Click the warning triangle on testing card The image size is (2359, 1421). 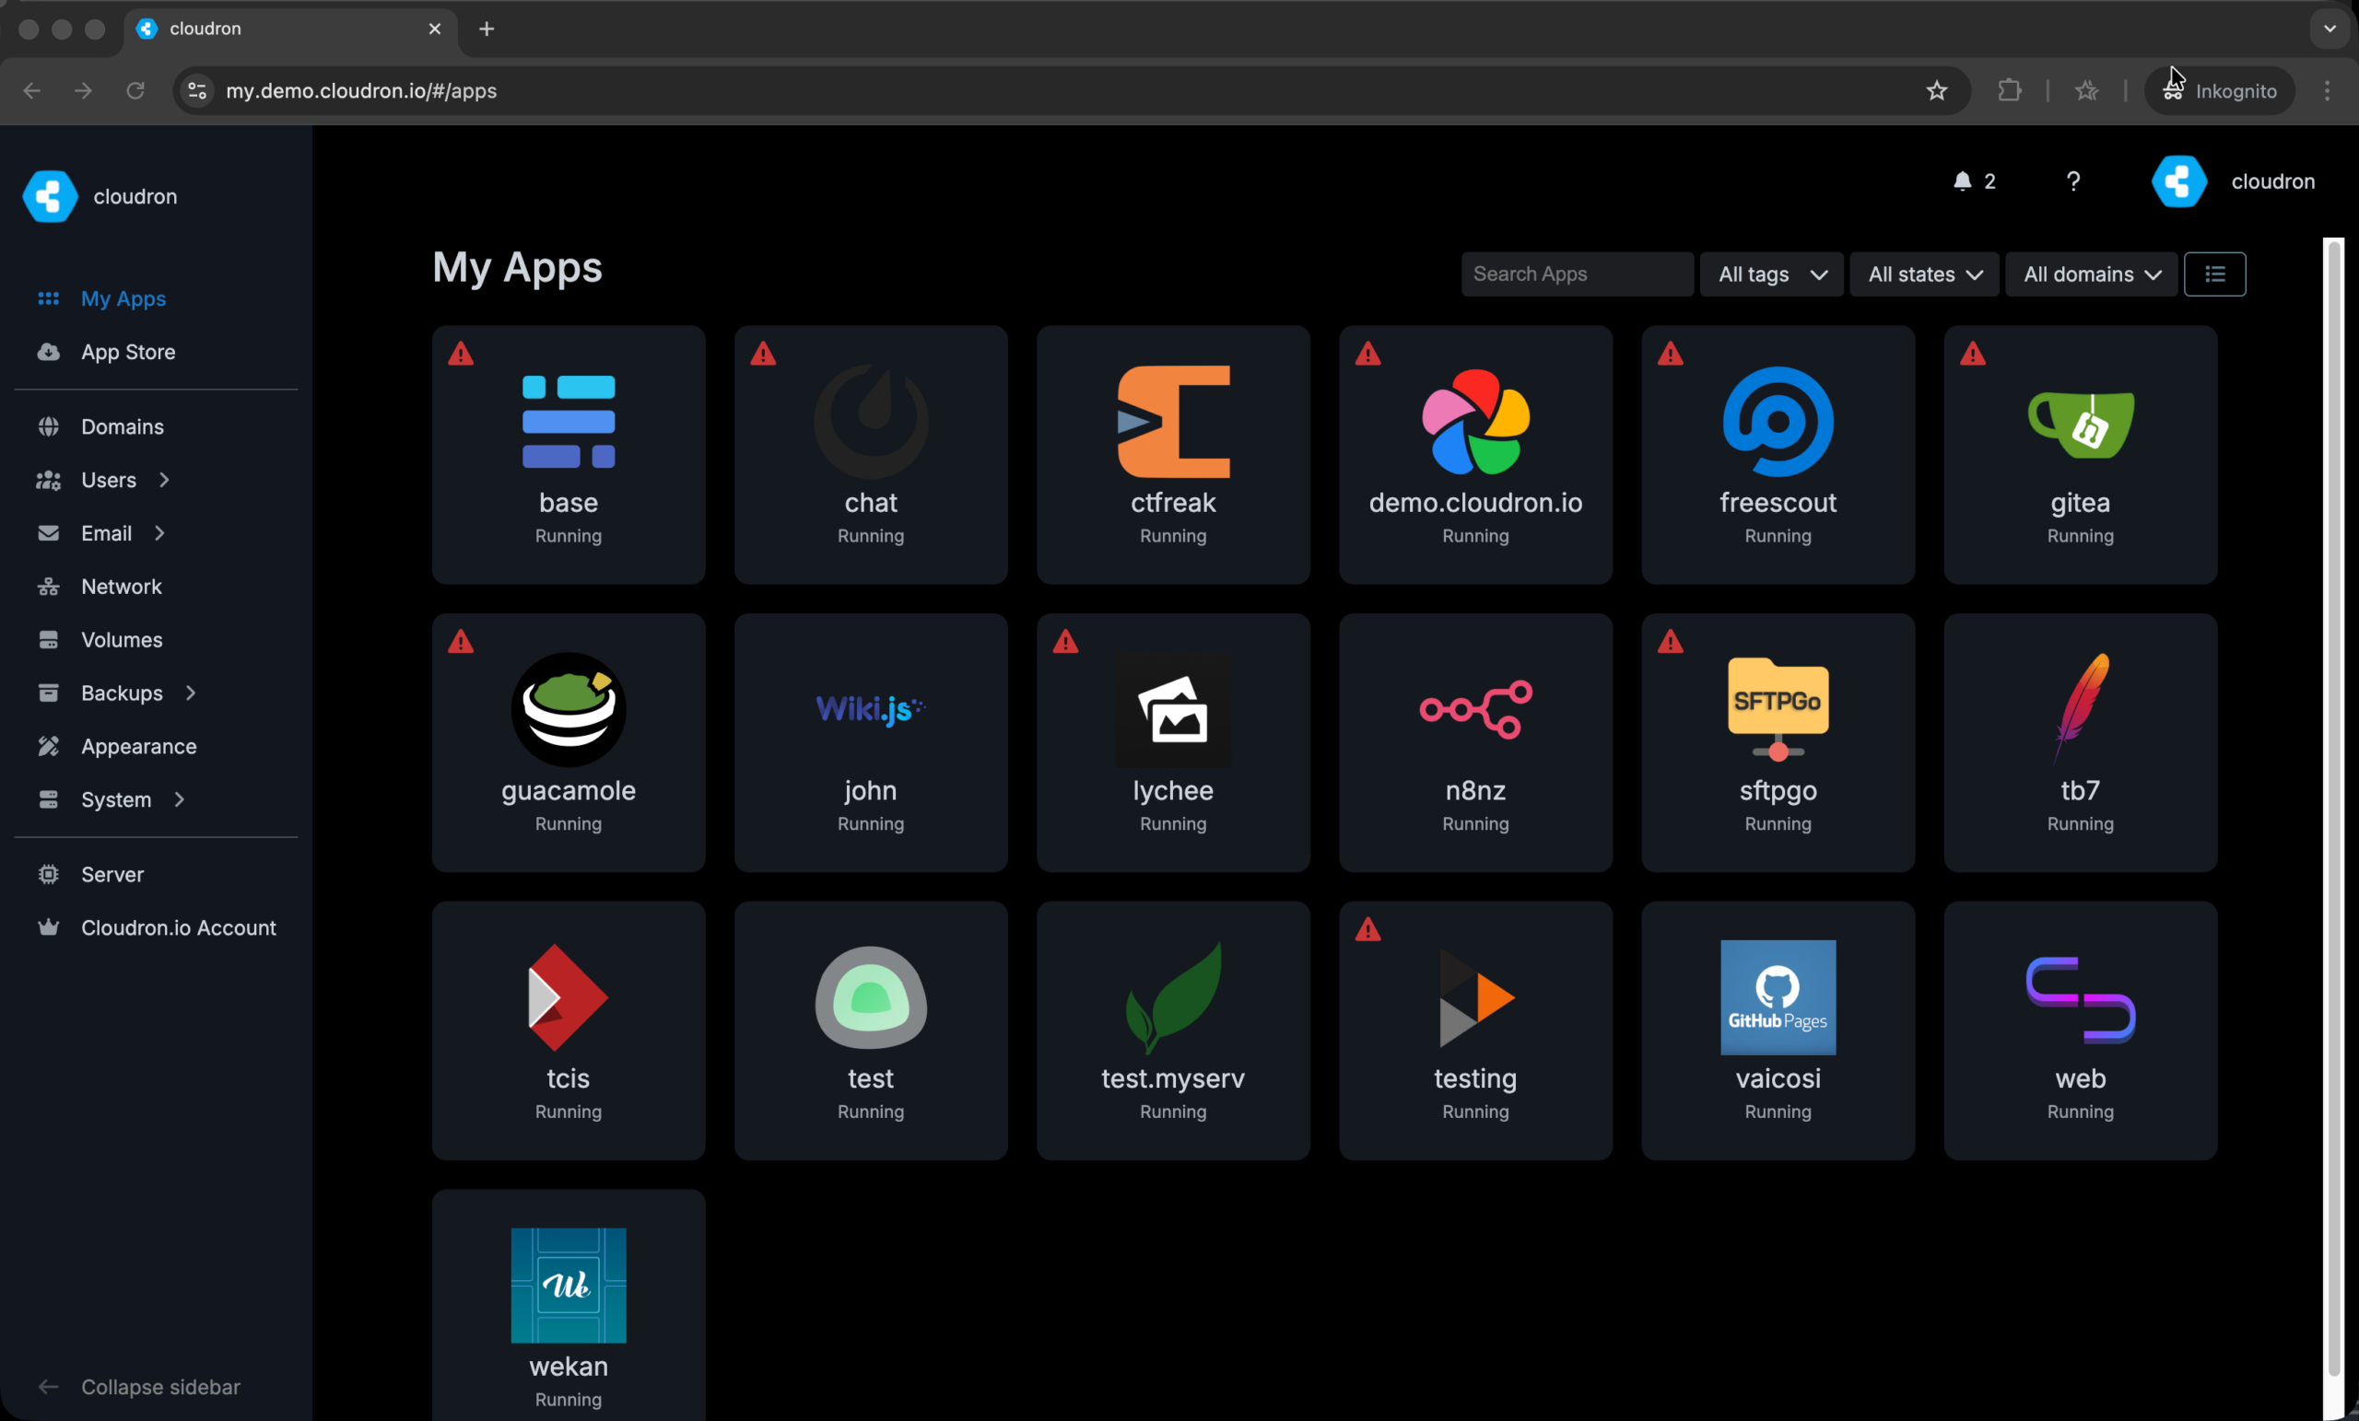click(1368, 929)
